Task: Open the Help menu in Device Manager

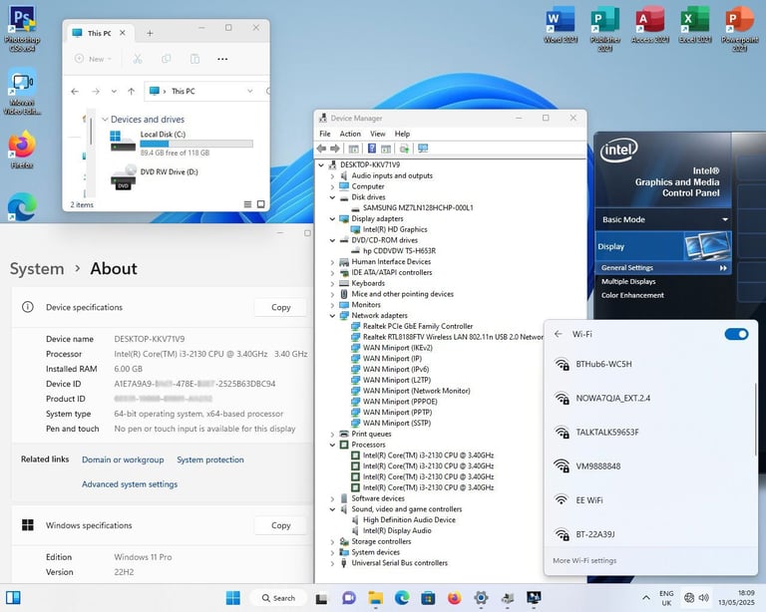Action: coord(403,134)
